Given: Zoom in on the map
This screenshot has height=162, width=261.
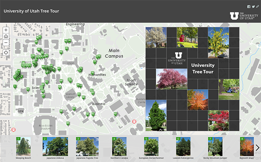Looking at the screenshot, I should click(x=6, y=30).
